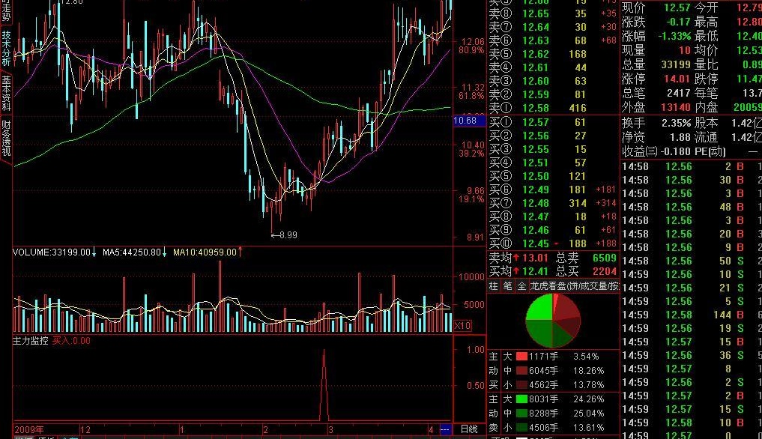The height and width of the screenshot is (439, 762).
Task: Open the 财务透视 side tab
Action: tap(6, 138)
